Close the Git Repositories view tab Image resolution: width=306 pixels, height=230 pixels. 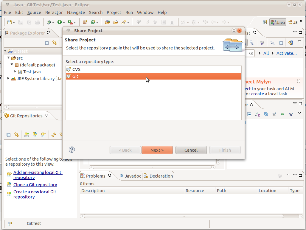point(46,116)
